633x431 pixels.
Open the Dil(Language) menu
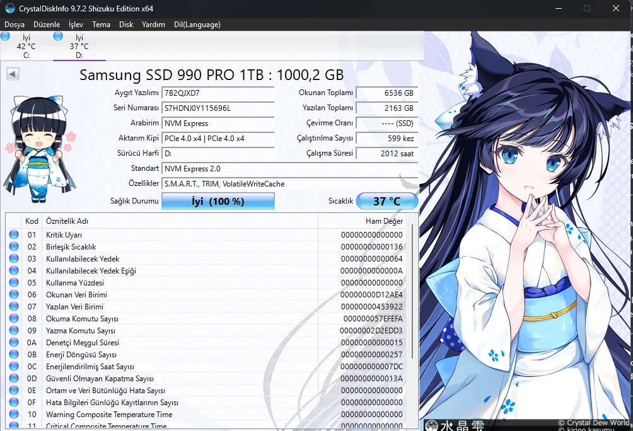pyautogui.click(x=197, y=24)
